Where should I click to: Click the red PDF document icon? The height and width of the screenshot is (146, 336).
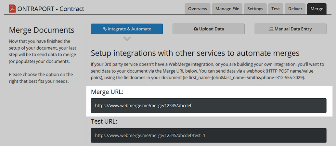[12, 8]
